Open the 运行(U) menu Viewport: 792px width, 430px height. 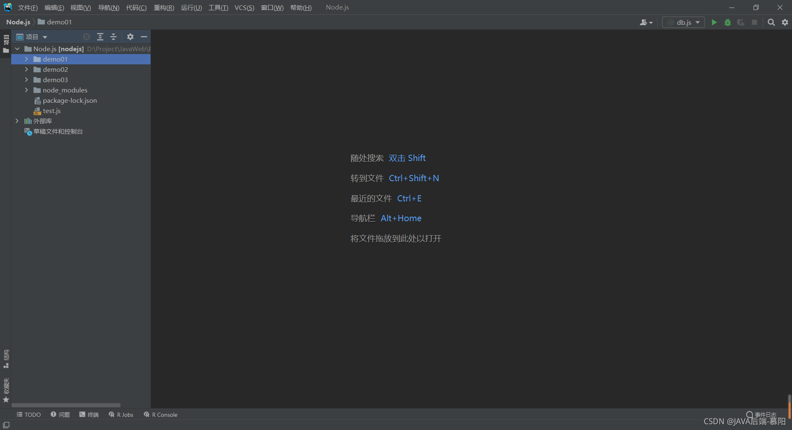point(191,8)
